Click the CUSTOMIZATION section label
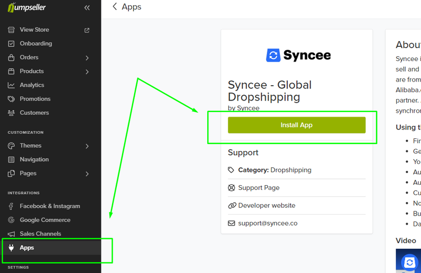The width and height of the screenshot is (421, 273). (25, 133)
